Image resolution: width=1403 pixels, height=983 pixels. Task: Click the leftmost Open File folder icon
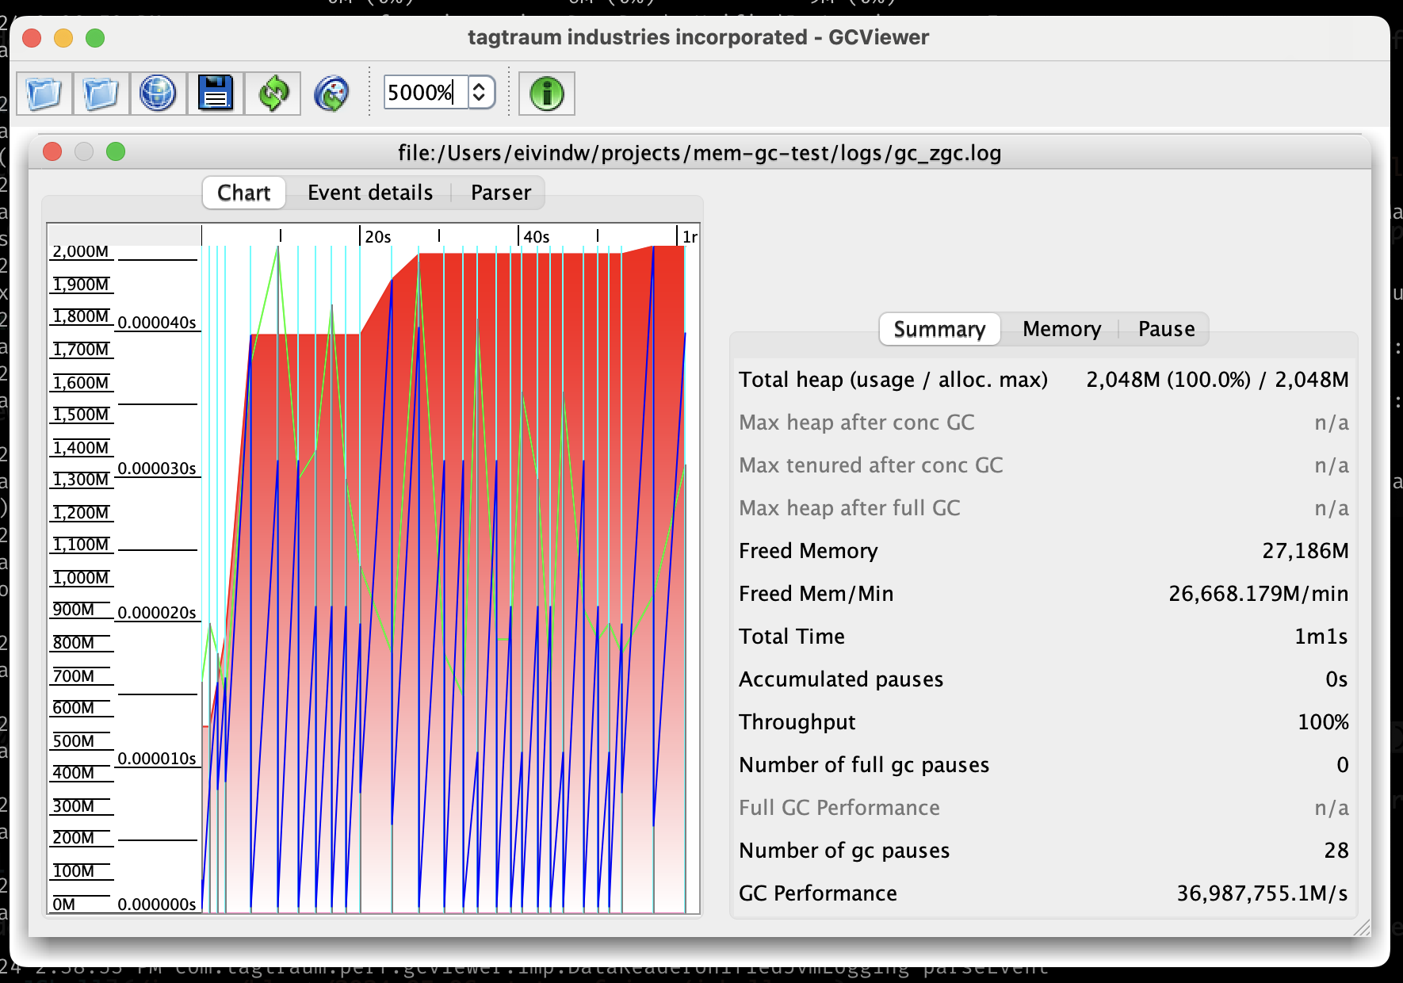tap(44, 94)
